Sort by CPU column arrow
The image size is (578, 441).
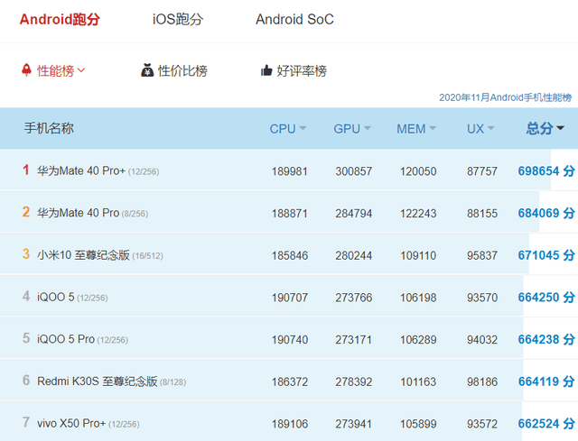[303, 129]
